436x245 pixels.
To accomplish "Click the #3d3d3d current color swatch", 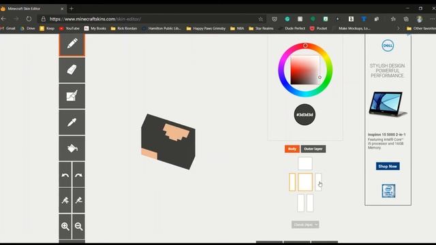I will (x=305, y=114).
